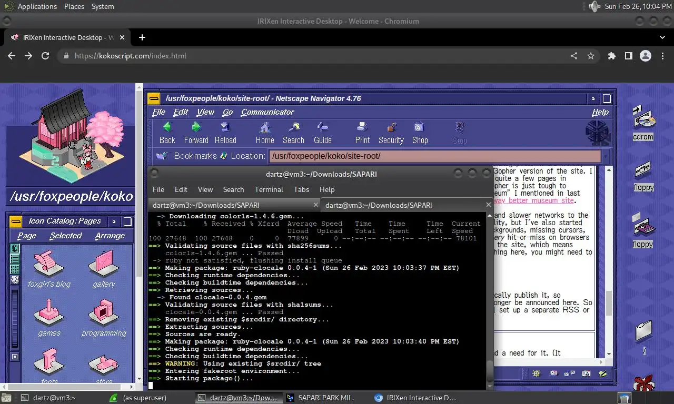Open the fonts page icon
Screen dimensions: 674x404
pos(49,366)
